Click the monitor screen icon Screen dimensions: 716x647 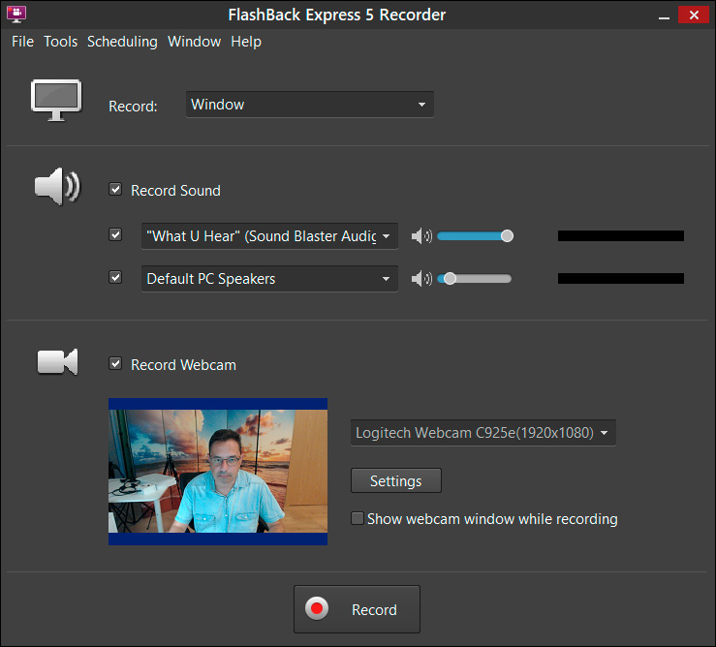tap(54, 101)
